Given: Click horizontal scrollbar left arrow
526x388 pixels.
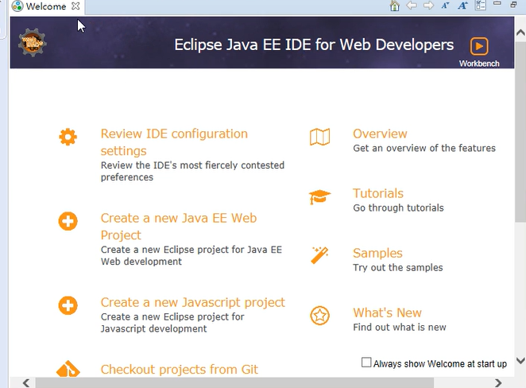Looking at the screenshot, I should click(26, 382).
